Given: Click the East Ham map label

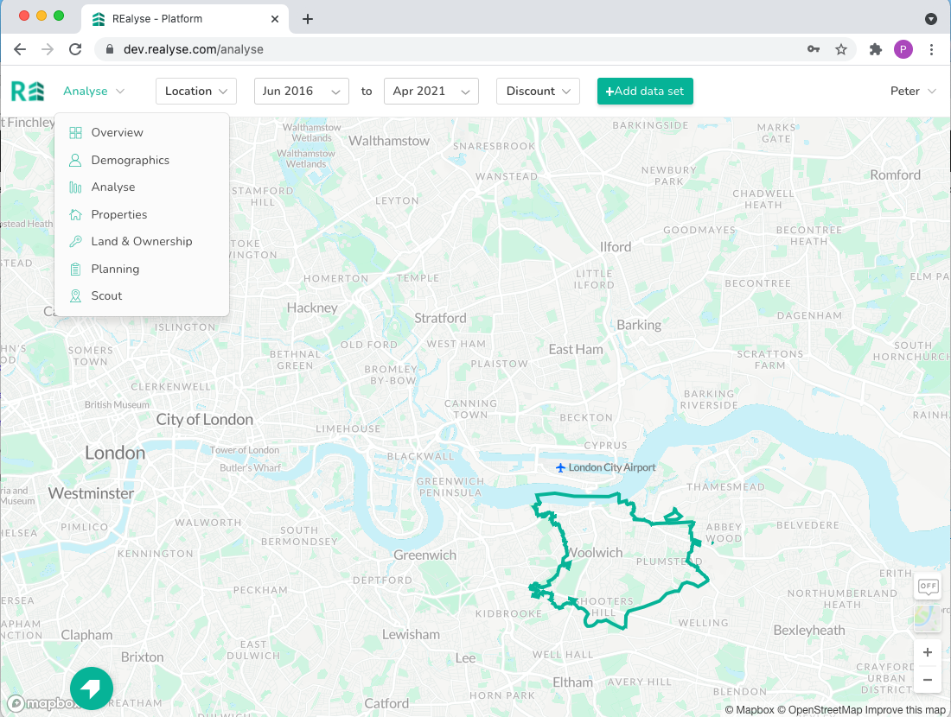Looking at the screenshot, I should tap(576, 350).
